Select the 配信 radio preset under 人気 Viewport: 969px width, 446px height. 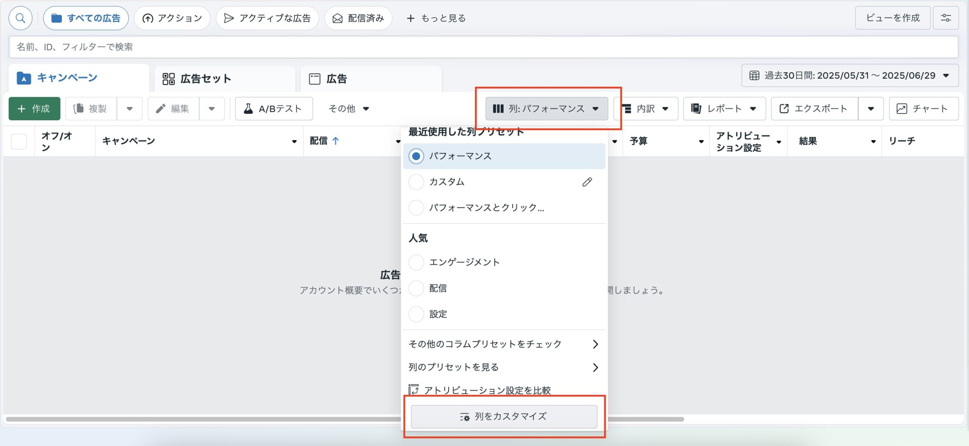pyautogui.click(x=416, y=288)
